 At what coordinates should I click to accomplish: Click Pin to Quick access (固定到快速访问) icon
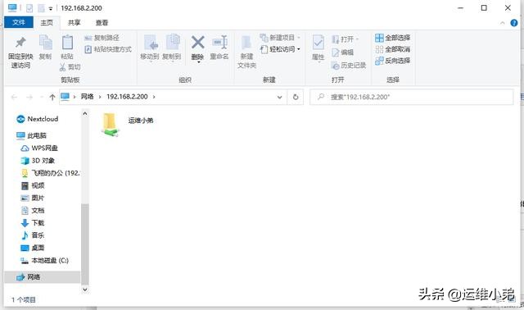(20, 43)
